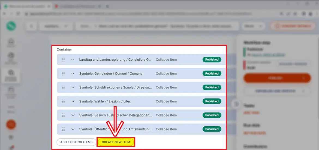This screenshot has height=150, width=319.
Task: Click the green logo in the top-left corner
Action: click(11, 26)
